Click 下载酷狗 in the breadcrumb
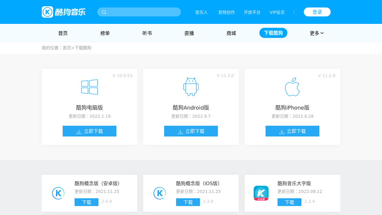Viewport: 382px width, 215px height. click(x=83, y=48)
